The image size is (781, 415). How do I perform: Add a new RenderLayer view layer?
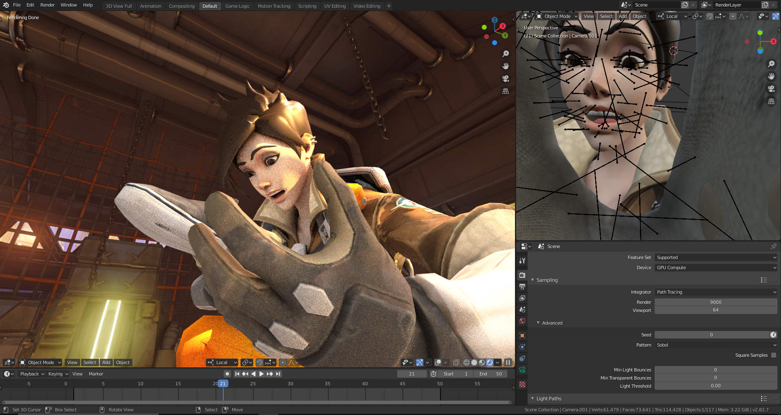(765, 5)
